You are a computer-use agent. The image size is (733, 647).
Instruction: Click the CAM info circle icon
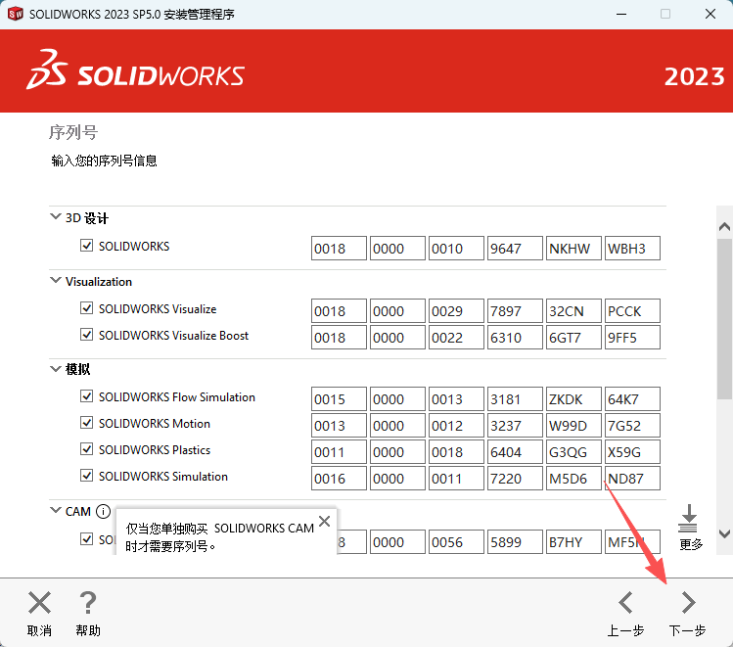coord(103,511)
